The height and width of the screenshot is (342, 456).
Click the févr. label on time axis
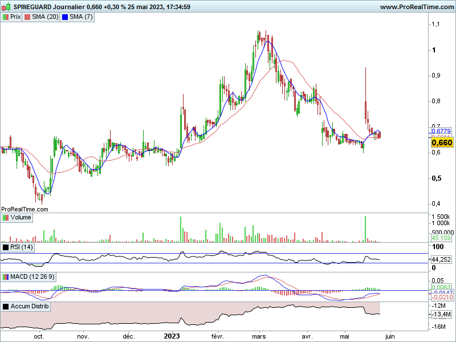coord(218,336)
